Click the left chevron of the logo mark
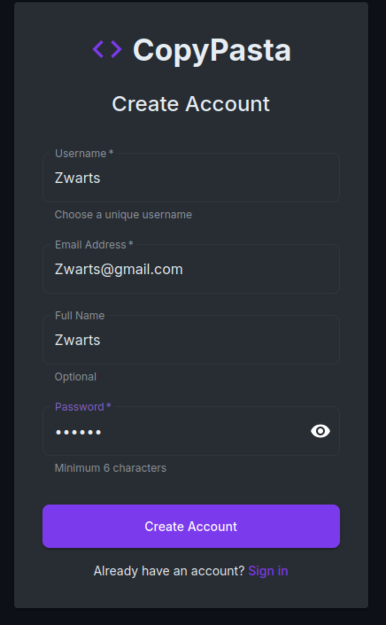The image size is (386, 625). pos(99,49)
